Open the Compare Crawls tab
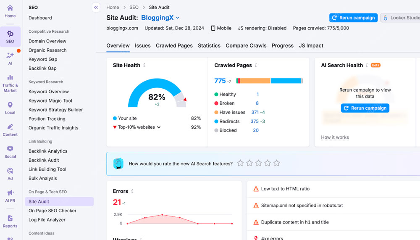Viewport: 420px width, 240px height. [x=246, y=45]
